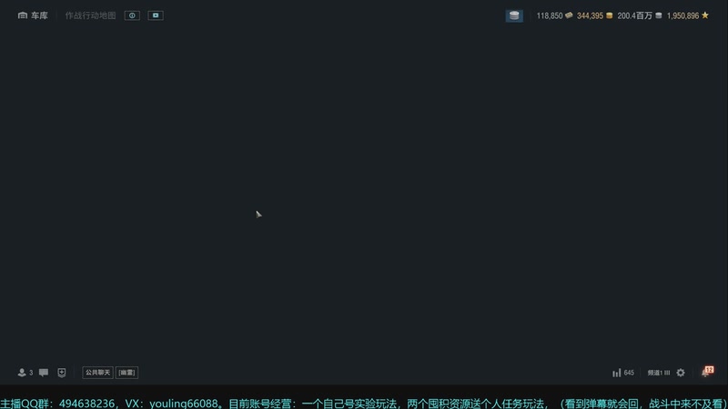This screenshot has width=728, height=409.
Task: Switch to the [幽雷] clan chat tab
Action: pyautogui.click(x=126, y=373)
